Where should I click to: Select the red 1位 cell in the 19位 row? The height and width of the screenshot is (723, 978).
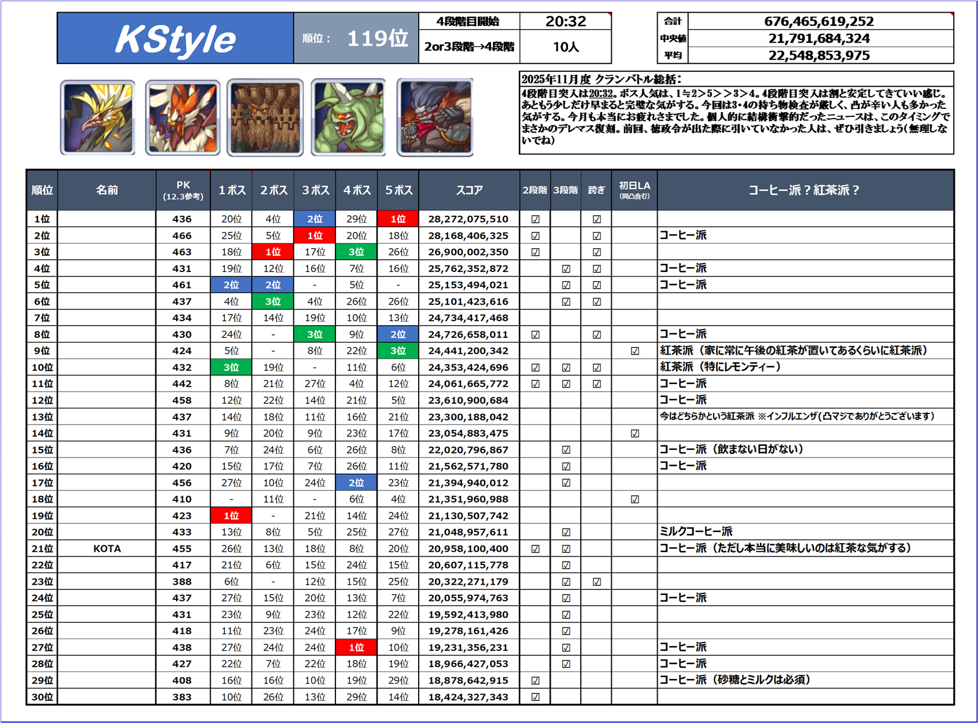click(231, 516)
